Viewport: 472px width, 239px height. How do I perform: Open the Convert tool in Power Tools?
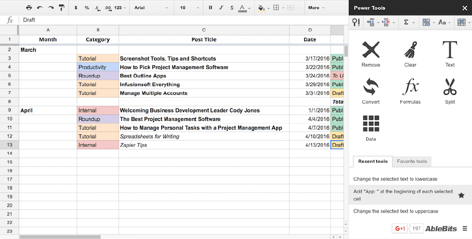click(371, 91)
